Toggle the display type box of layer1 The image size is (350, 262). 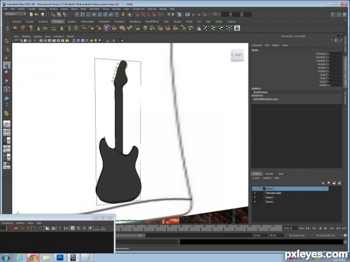pyautogui.click(x=260, y=202)
